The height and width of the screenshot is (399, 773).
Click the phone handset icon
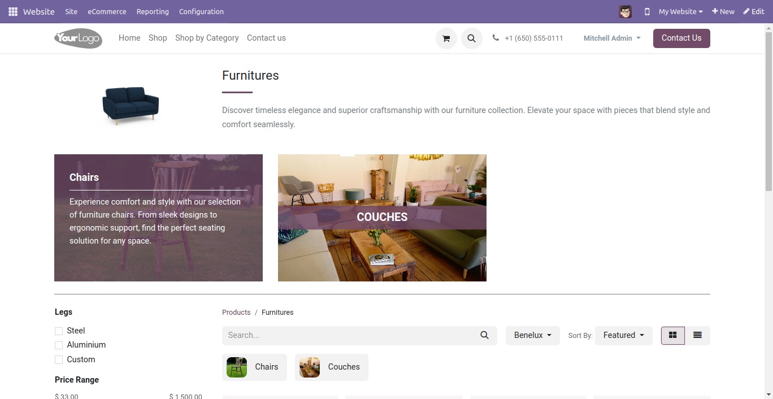pos(496,38)
